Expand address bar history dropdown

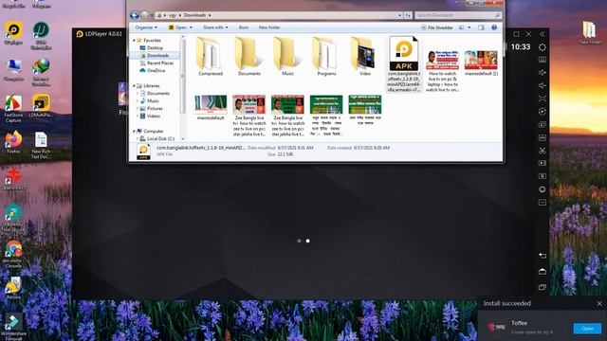pyautogui.click(x=399, y=15)
